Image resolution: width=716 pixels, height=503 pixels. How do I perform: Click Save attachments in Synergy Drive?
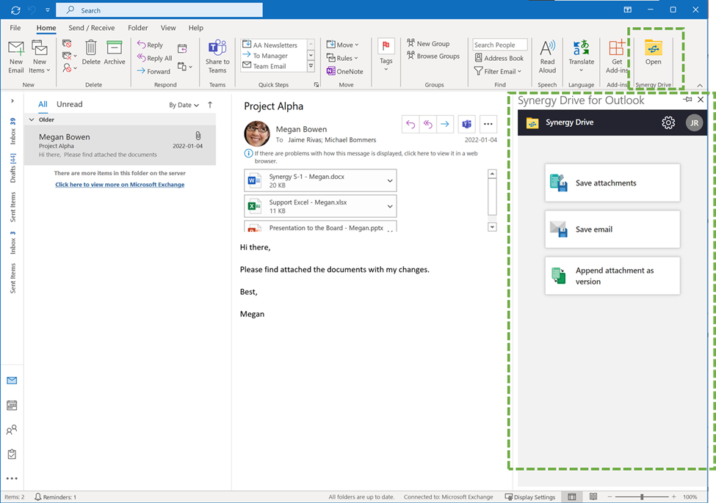(612, 183)
